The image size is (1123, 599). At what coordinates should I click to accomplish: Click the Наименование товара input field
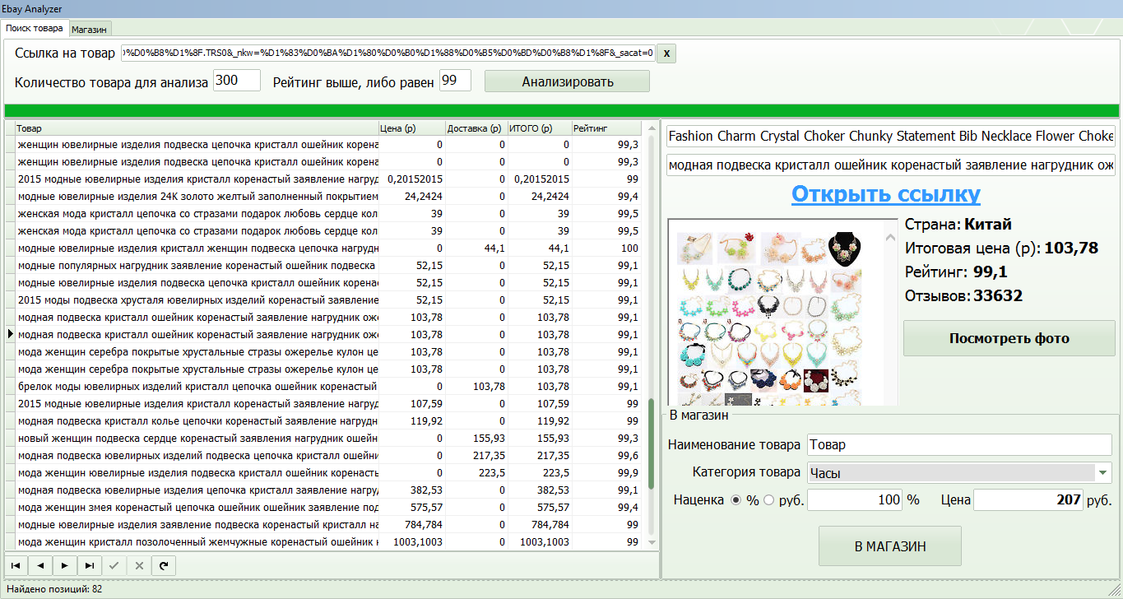pyautogui.click(x=958, y=444)
